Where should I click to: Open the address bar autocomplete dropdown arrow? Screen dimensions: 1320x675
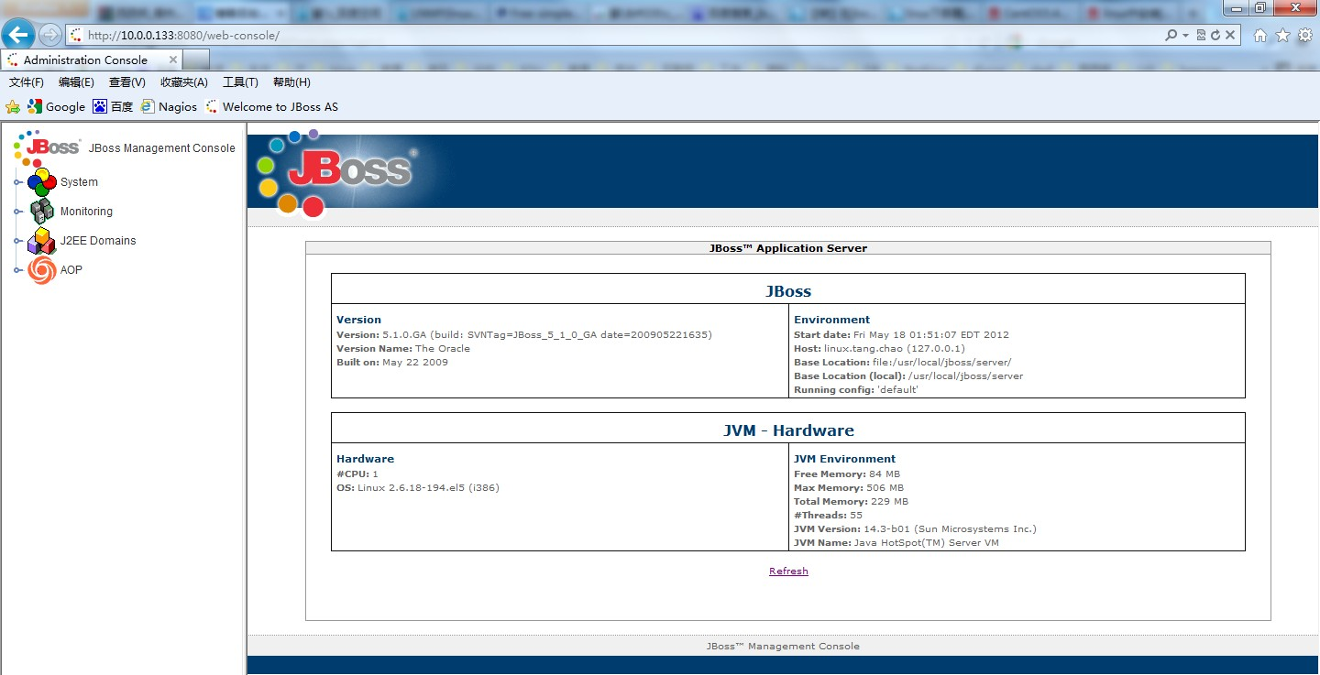pyautogui.click(x=1185, y=35)
